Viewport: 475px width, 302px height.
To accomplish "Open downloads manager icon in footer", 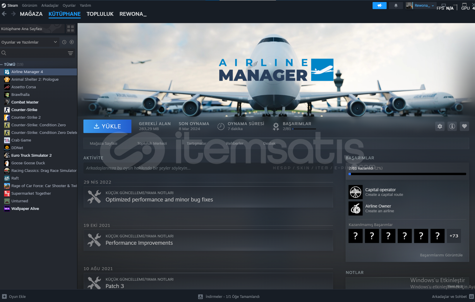I will (x=200, y=296).
